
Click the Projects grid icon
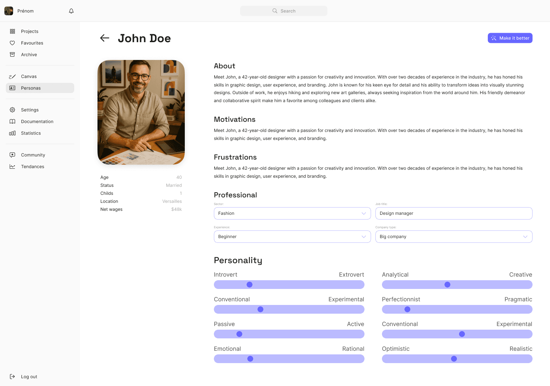[12, 31]
